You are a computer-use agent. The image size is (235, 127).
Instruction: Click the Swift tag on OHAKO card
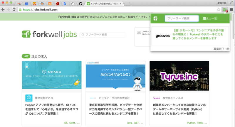[x=72, y=123]
